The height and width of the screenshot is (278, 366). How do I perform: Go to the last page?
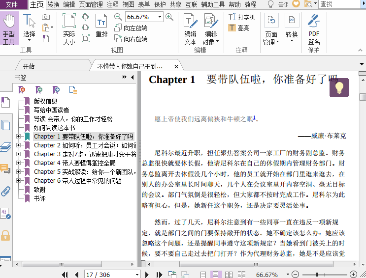pos(160,275)
